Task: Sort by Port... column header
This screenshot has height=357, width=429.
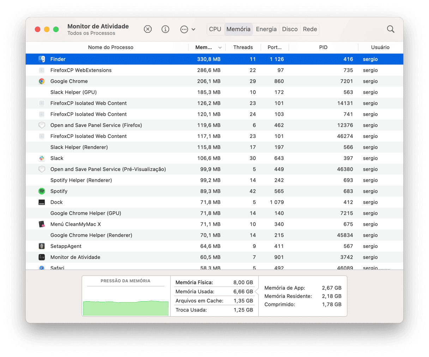Action: point(274,47)
